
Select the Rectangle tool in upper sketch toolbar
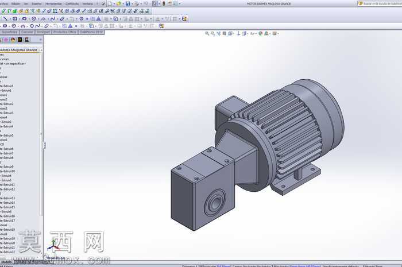click(15, 19)
